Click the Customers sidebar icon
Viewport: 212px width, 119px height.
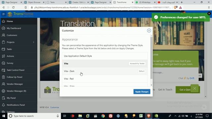(3, 35)
